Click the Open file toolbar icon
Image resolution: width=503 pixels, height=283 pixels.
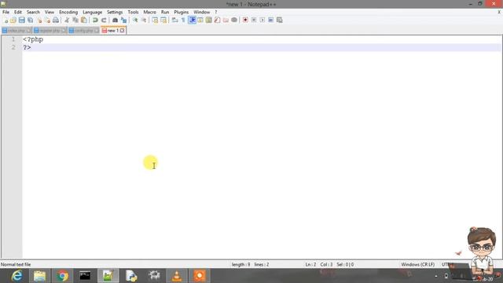13,20
